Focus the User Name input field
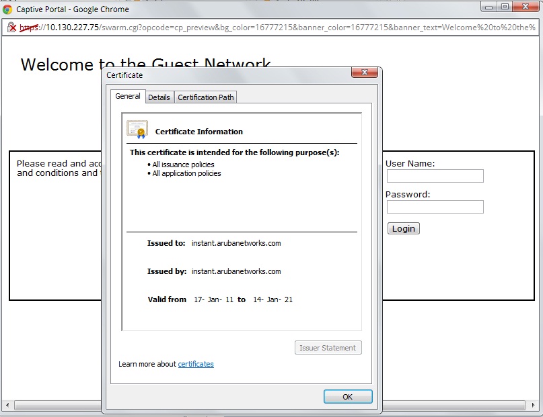 [435, 176]
